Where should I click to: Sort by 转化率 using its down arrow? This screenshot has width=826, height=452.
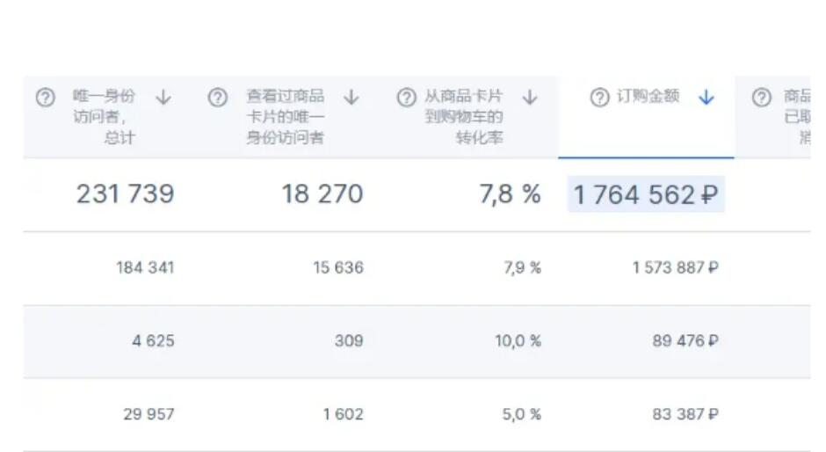pos(530,98)
